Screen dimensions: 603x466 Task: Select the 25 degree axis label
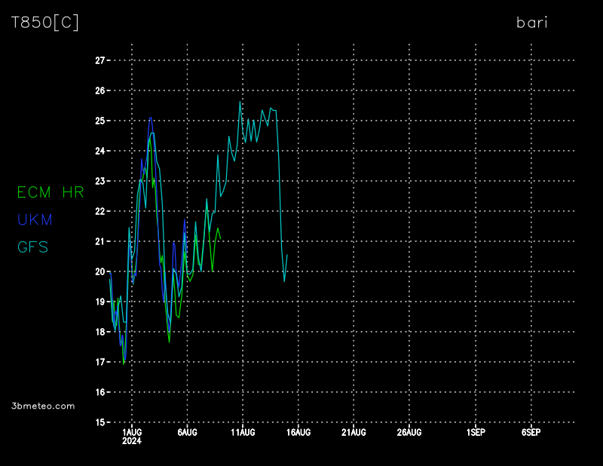[x=99, y=121]
